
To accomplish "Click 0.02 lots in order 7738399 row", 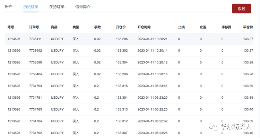I will click(97, 62).
